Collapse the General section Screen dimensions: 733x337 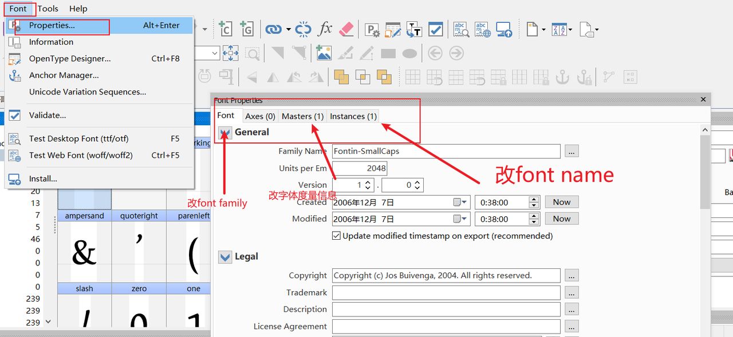(x=225, y=133)
